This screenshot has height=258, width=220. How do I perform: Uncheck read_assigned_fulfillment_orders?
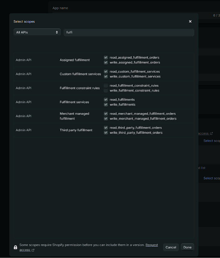[105, 57]
